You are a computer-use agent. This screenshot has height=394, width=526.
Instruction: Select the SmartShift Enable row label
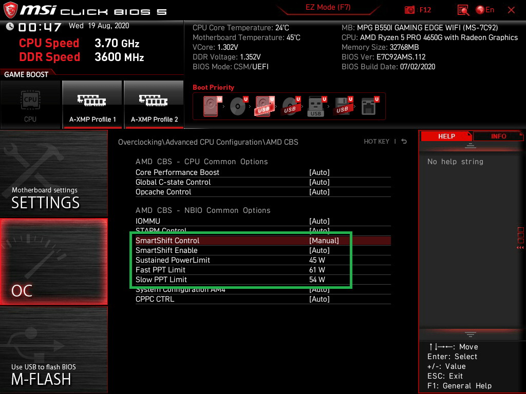tap(166, 250)
